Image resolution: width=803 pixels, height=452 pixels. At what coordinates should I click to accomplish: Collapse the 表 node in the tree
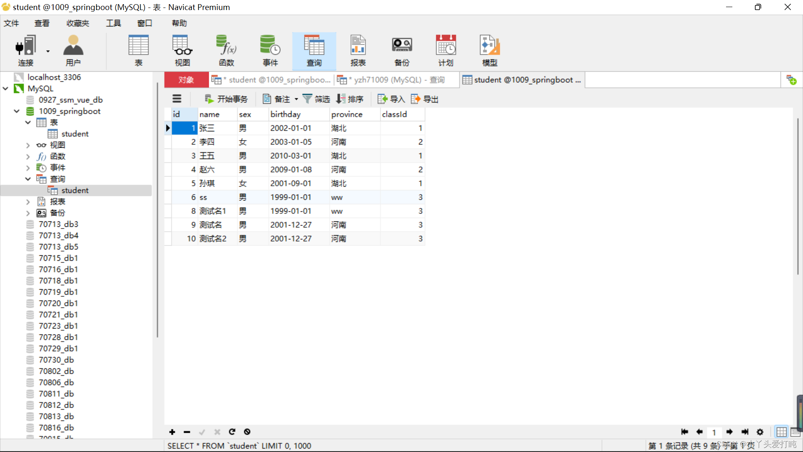[28, 122]
